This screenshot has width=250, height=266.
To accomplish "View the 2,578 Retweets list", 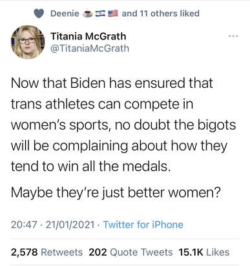I will (47, 252).
